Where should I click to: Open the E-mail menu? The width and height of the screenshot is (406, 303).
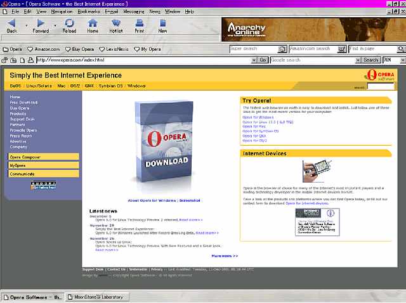pos(112,11)
